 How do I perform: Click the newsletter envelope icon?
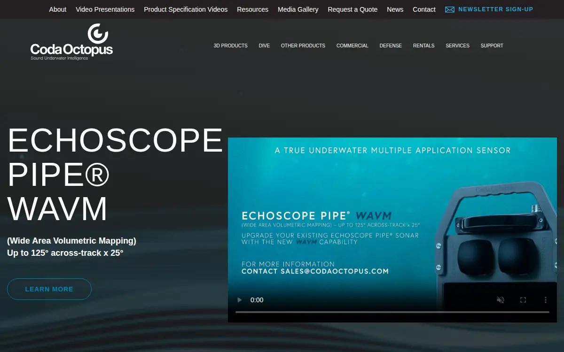(450, 9)
